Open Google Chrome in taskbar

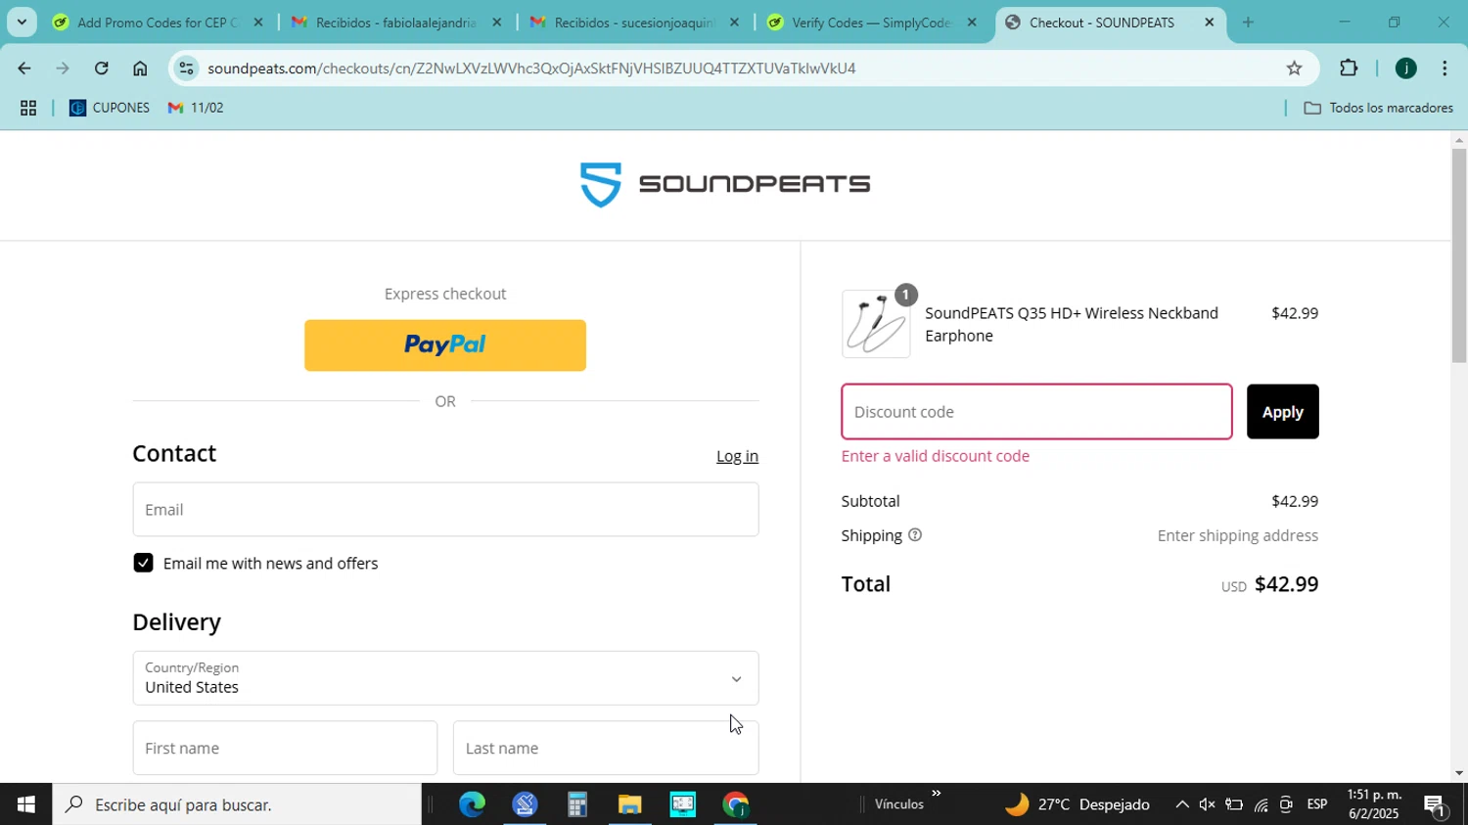tap(735, 804)
